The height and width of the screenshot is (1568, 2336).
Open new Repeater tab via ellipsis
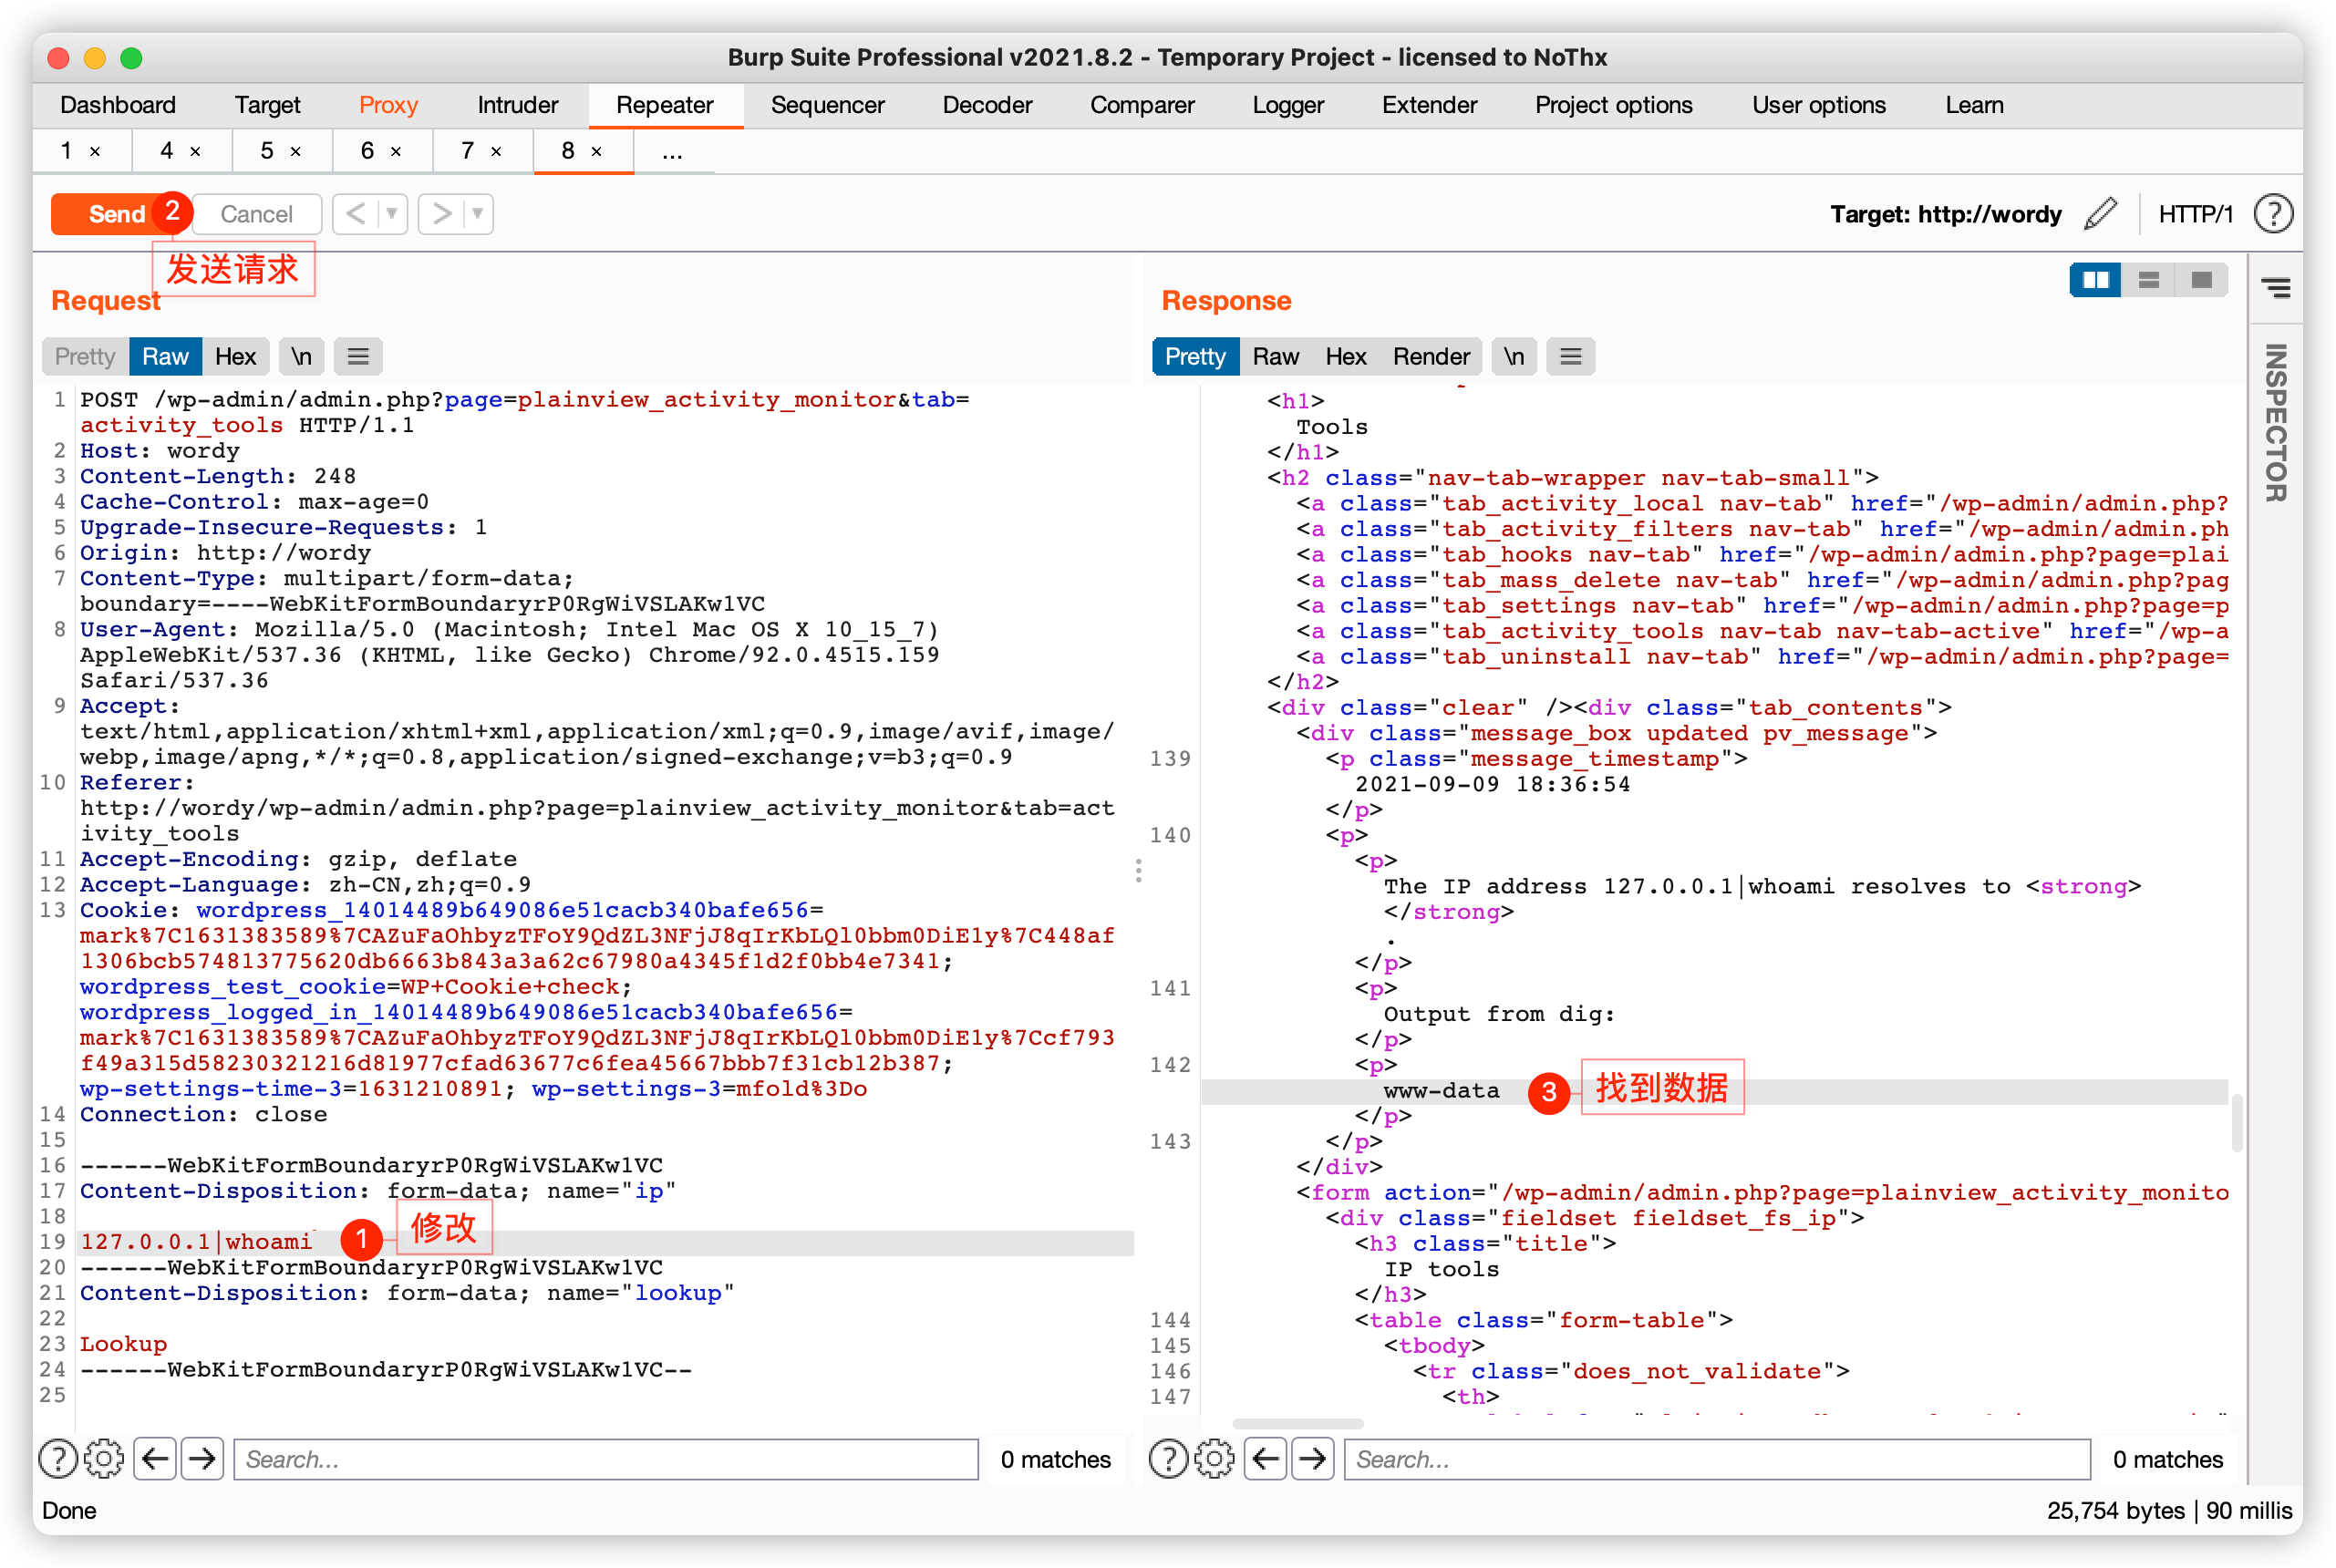tap(672, 151)
